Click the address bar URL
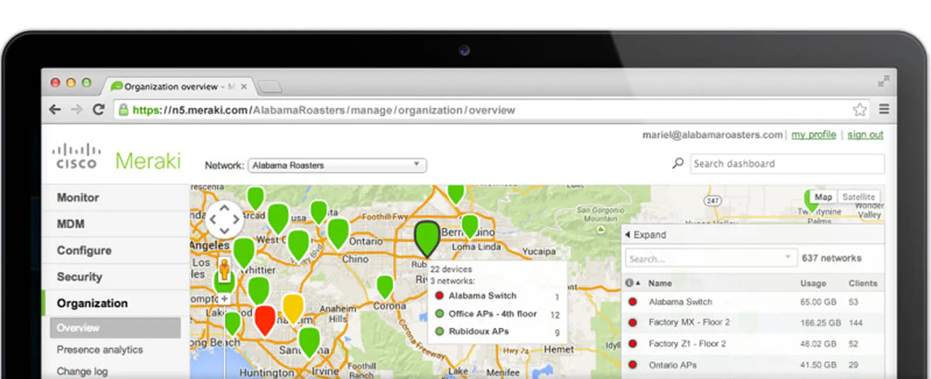Screen dimensions: 931x379 click(x=323, y=110)
